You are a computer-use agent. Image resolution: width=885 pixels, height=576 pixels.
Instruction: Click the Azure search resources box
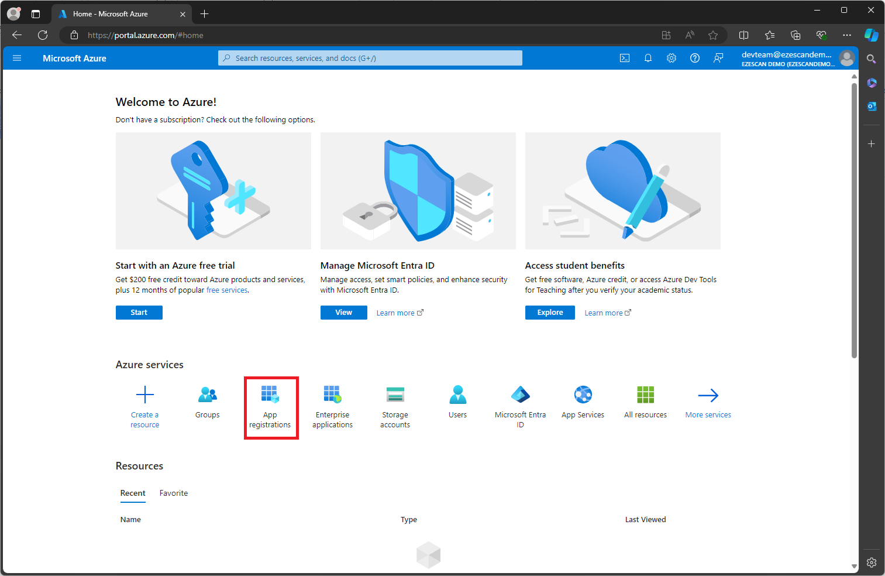[x=370, y=58]
